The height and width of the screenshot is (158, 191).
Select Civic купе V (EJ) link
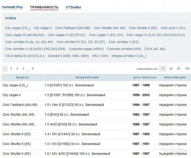click(x=173, y=28)
